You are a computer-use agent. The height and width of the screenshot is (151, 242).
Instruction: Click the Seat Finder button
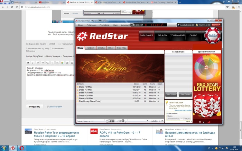click(185, 94)
